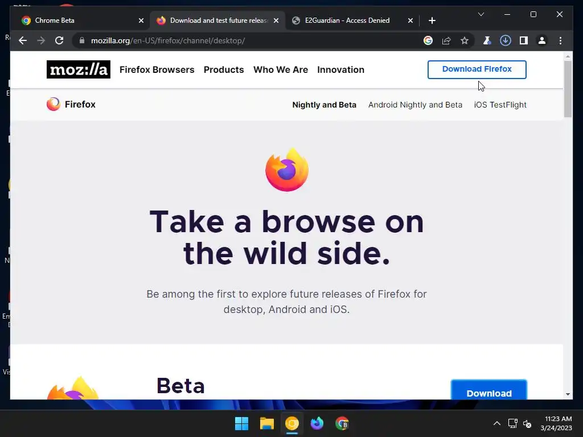Image resolution: width=583 pixels, height=437 pixels.
Task: Go back using the browser back arrow
Action: click(23, 40)
